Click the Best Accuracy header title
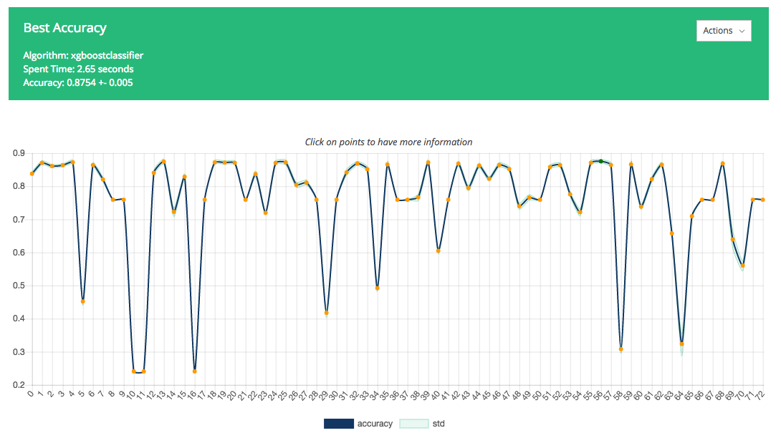The image size is (781, 438). coord(65,28)
